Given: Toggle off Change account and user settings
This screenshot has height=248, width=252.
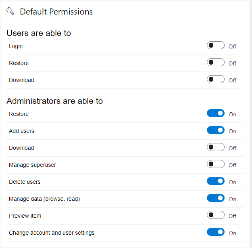Looking at the screenshot, I should [216, 232].
